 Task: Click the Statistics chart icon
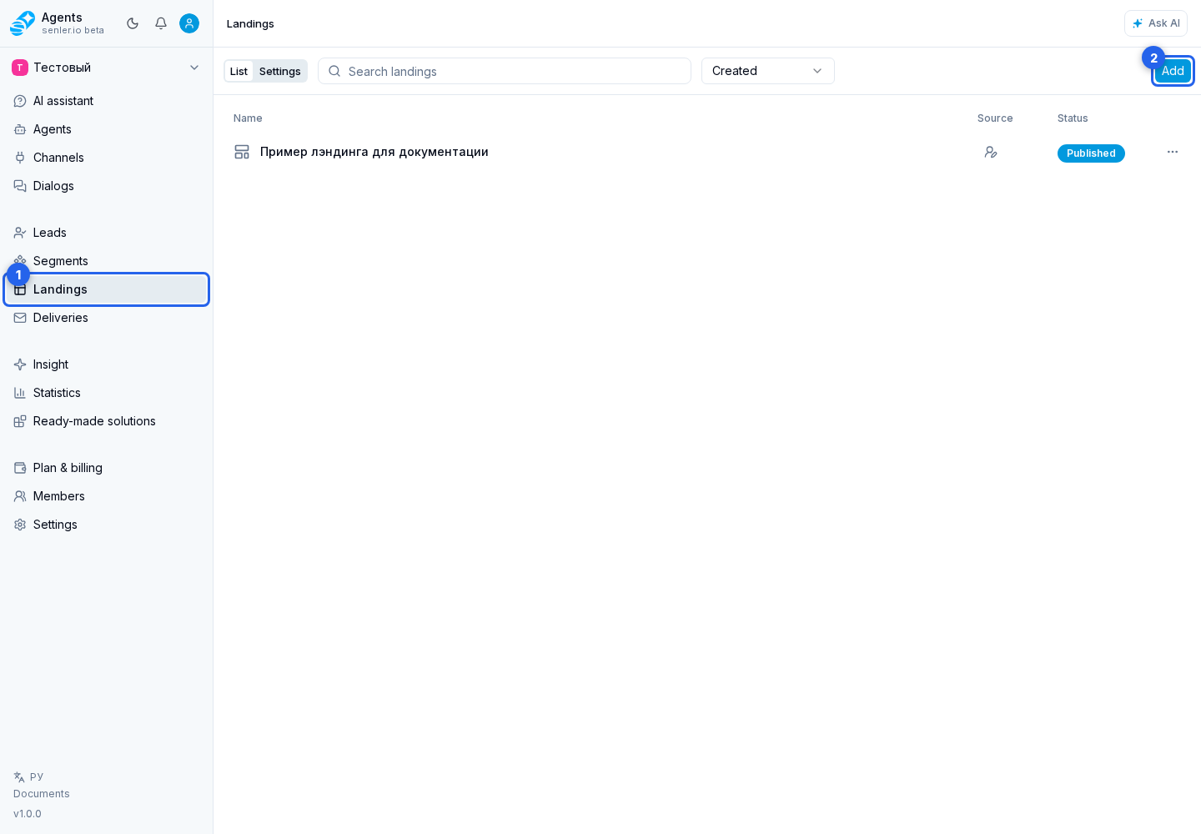pyautogui.click(x=20, y=393)
